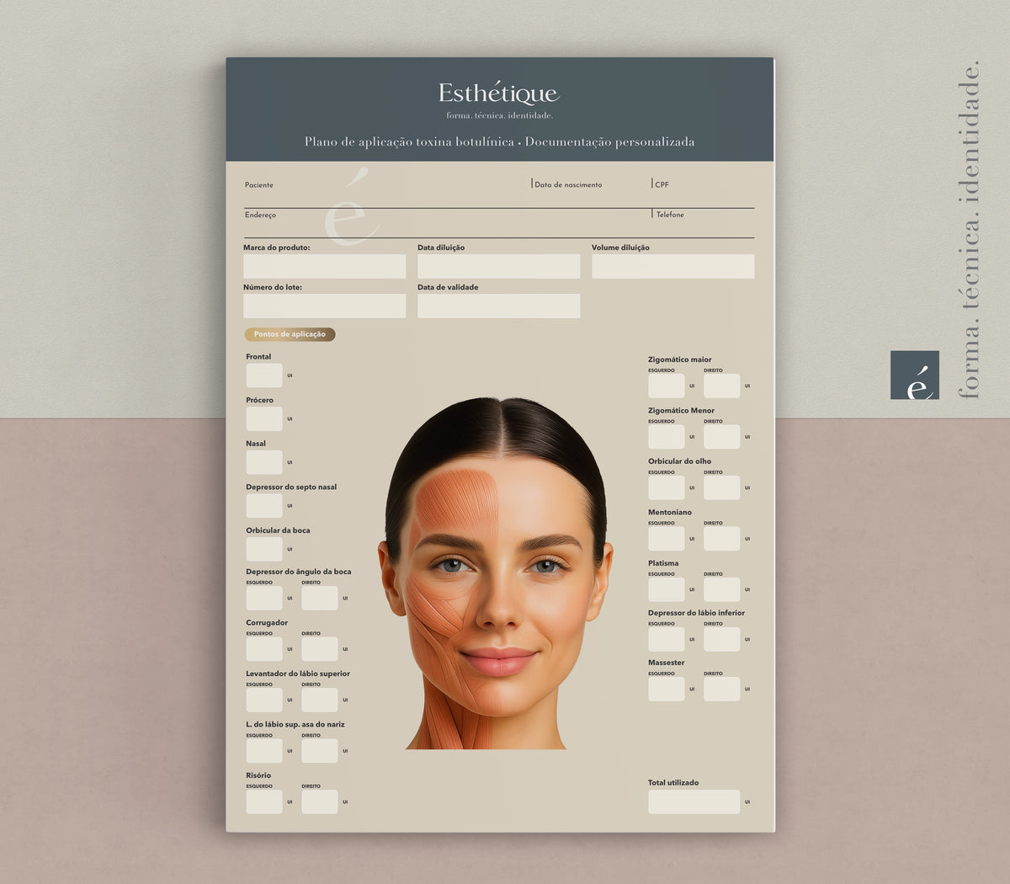Image resolution: width=1010 pixels, height=884 pixels.
Task: Click the Zigomático Menor esquerdo box
Action: click(x=667, y=437)
